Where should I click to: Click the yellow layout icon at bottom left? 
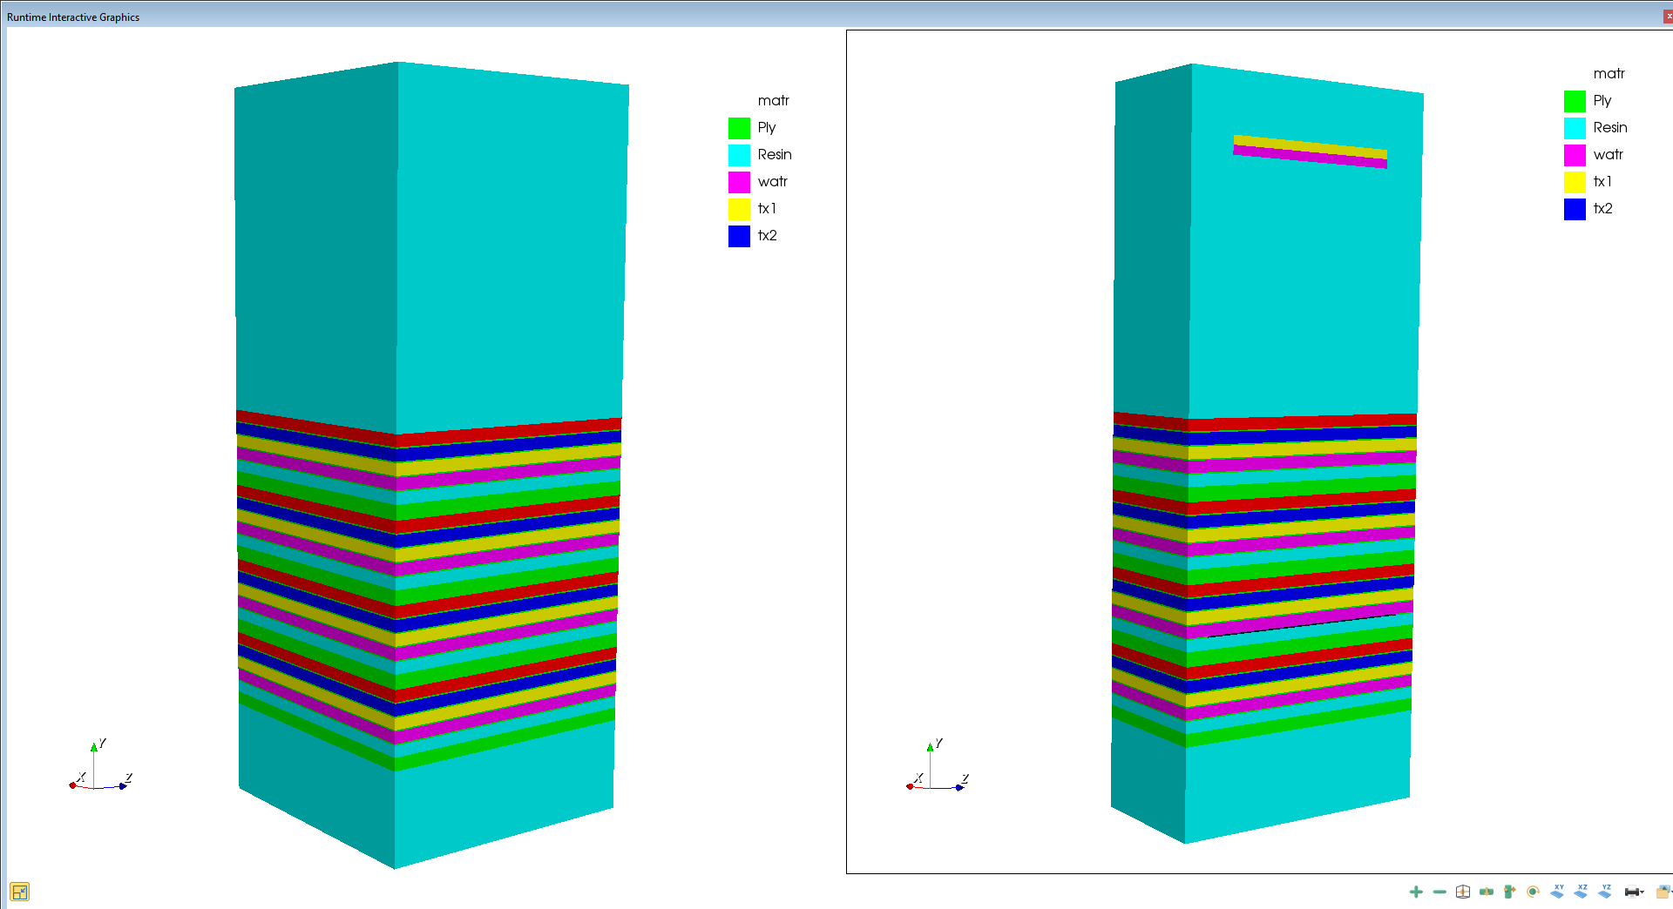(19, 892)
